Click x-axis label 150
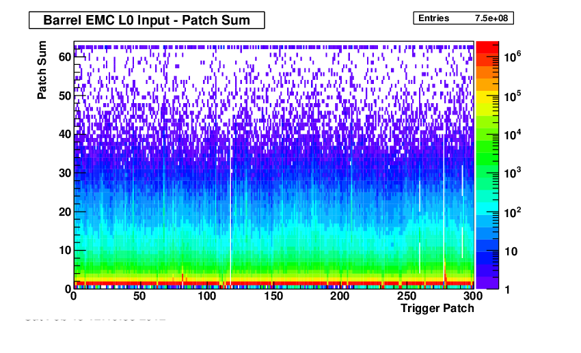The height and width of the screenshot is (353, 581). click(x=273, y=296)
